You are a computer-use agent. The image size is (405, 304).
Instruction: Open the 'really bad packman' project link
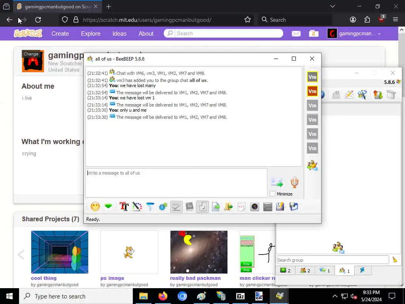click(x=195, y=278)
